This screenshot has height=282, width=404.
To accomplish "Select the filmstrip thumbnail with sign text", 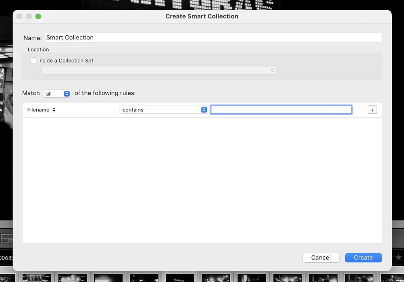I will click(x=180, y=278).
